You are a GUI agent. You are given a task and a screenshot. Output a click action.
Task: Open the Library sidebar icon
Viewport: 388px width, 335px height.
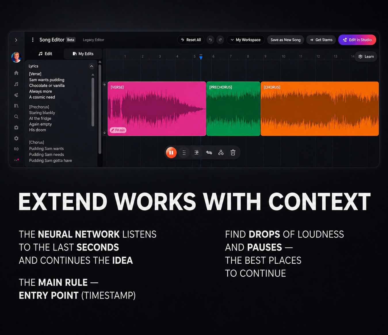pos(16,106)
